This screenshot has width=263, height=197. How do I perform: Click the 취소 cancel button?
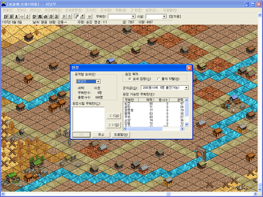pos(101,134)
